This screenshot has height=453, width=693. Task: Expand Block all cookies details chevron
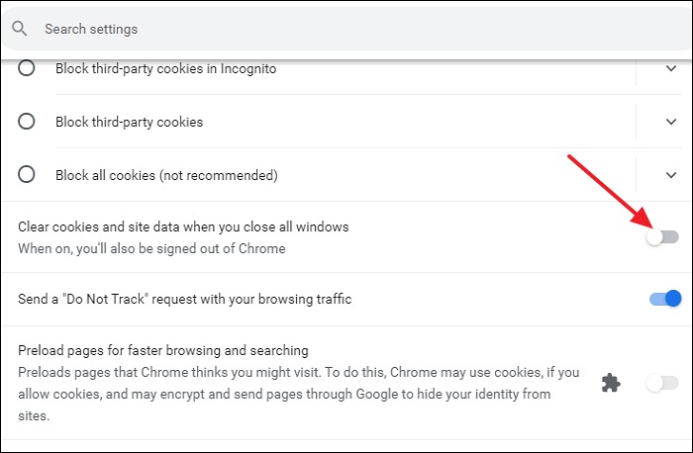(671, 175)
